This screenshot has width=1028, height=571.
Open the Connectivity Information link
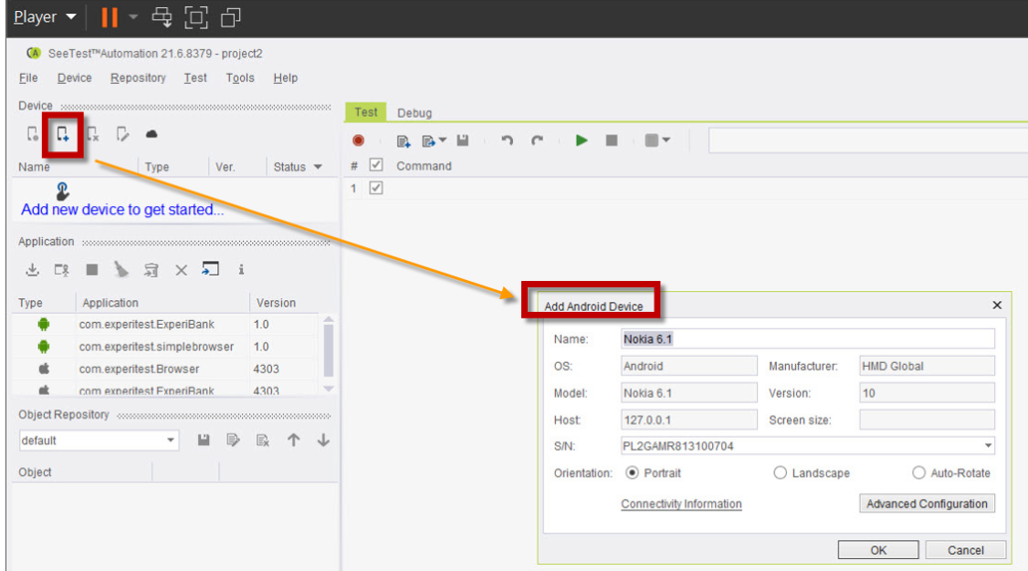point(681,503)
